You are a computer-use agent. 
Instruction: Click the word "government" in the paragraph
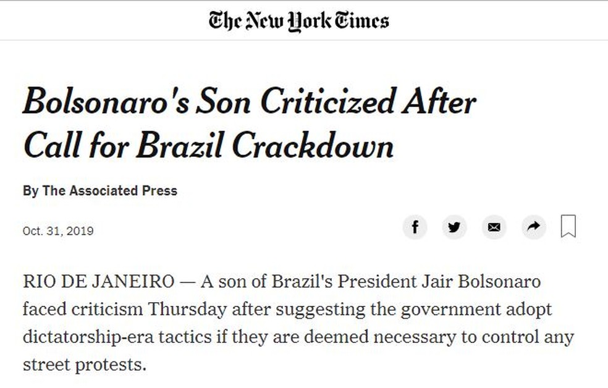click(x=451, y=310)
